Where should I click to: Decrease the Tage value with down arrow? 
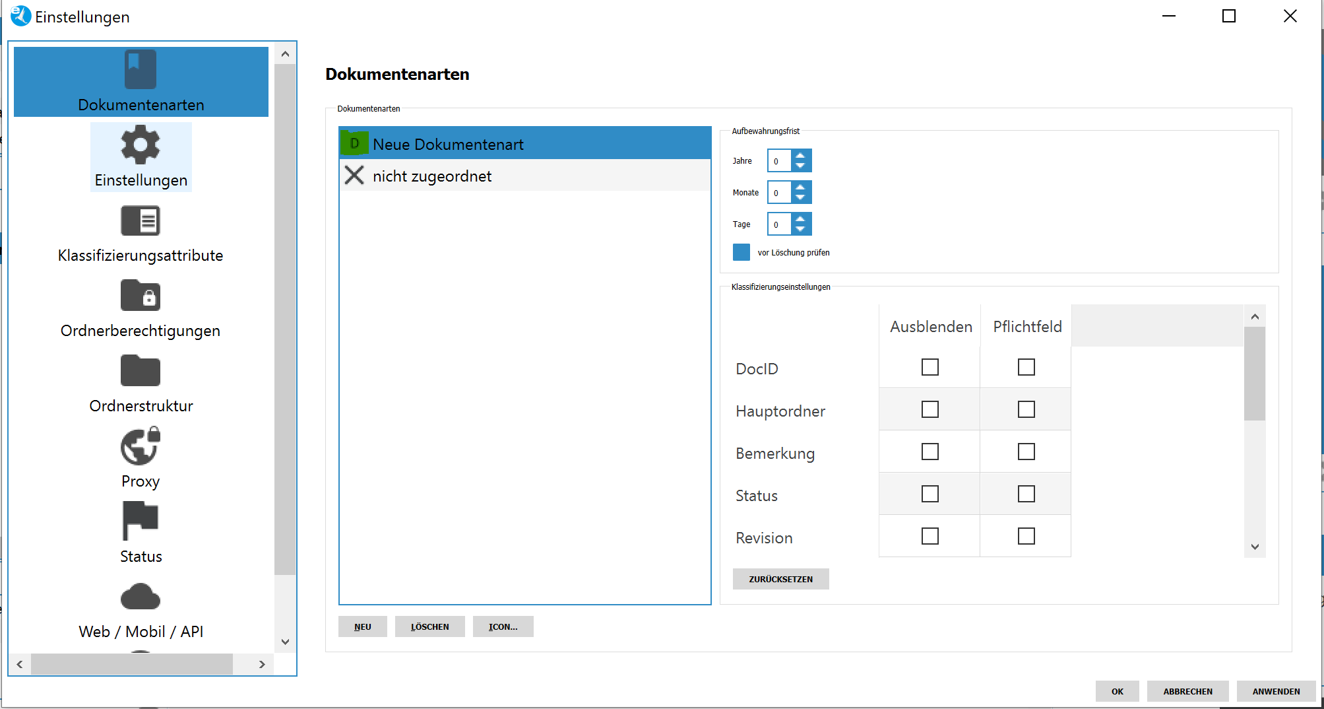(800, 229)
